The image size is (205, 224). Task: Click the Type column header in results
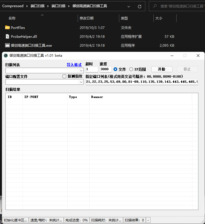(78, 97)
